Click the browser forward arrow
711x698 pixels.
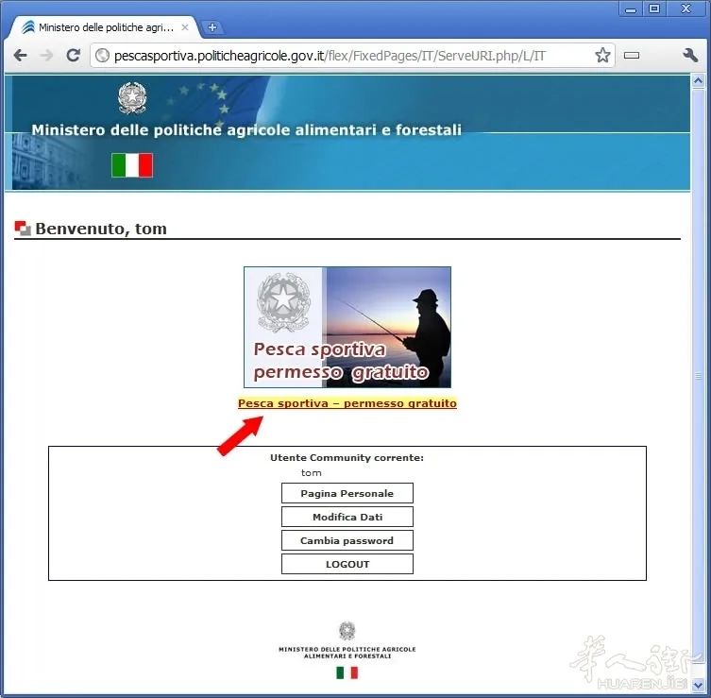(x=46, y=56)
